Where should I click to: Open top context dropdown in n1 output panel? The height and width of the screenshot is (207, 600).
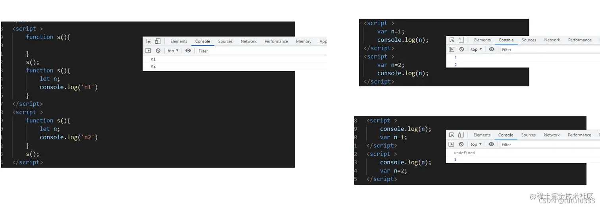(173, 51)
